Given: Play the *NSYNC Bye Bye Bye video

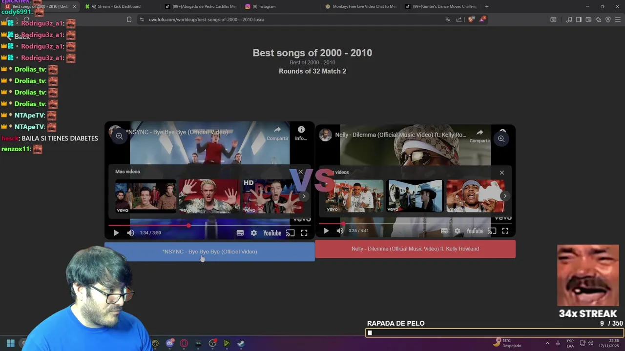Looking at the screenshot, I should 116,233.
